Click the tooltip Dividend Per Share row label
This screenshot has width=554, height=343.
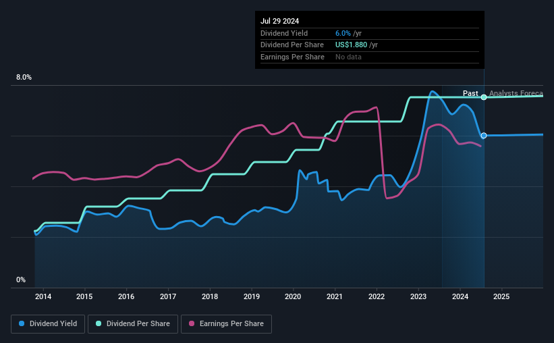pyautogui.click(x=292, y=45)
